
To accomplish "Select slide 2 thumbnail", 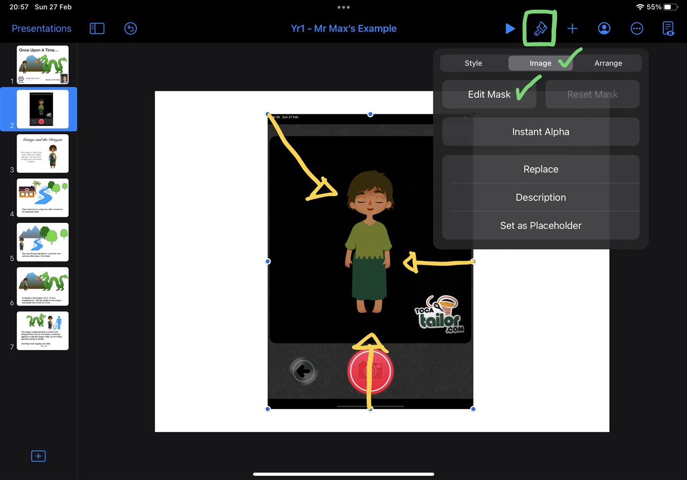I will pos(42,109).
